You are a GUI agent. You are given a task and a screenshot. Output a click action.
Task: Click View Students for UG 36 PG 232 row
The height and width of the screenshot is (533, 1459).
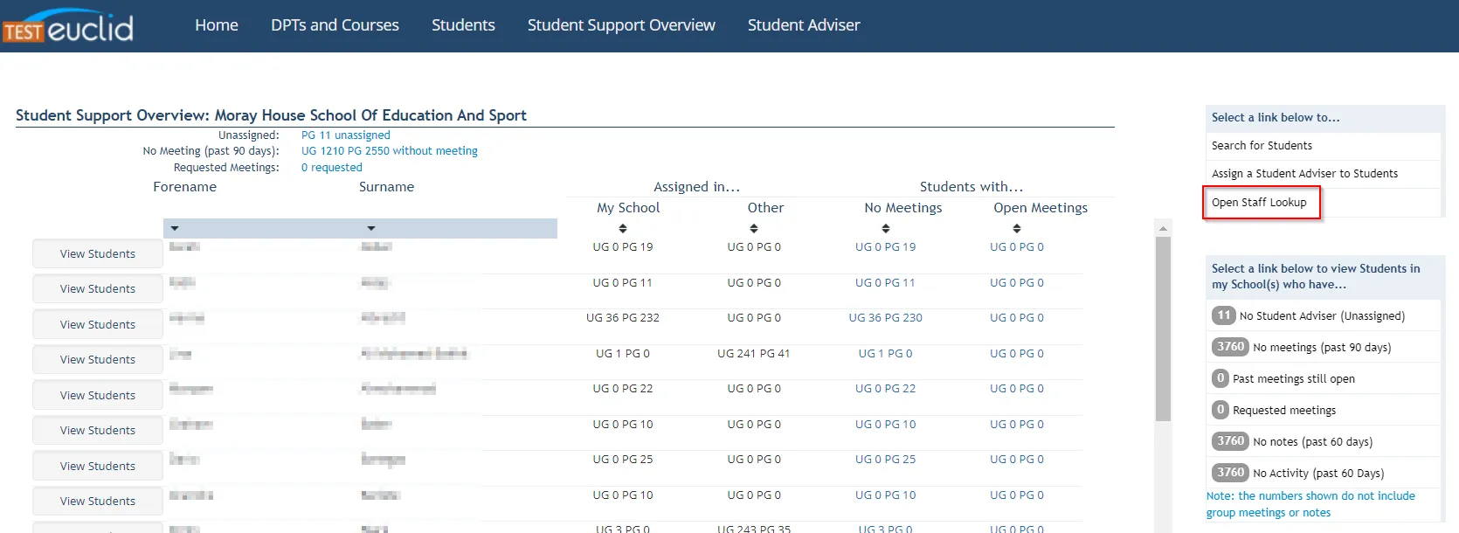point(98,324)
